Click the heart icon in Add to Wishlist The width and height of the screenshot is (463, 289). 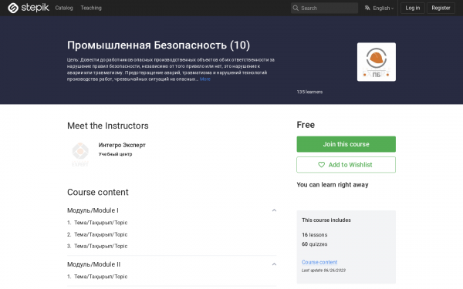tap(321, 165)
